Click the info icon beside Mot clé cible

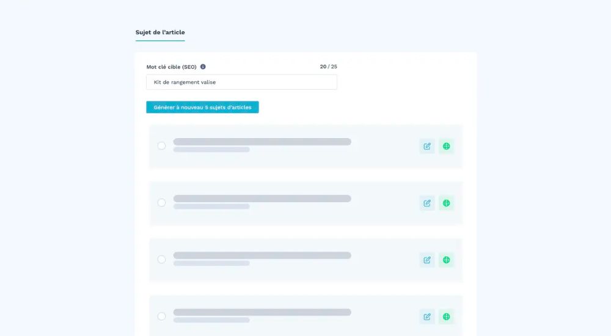point(203,67)
